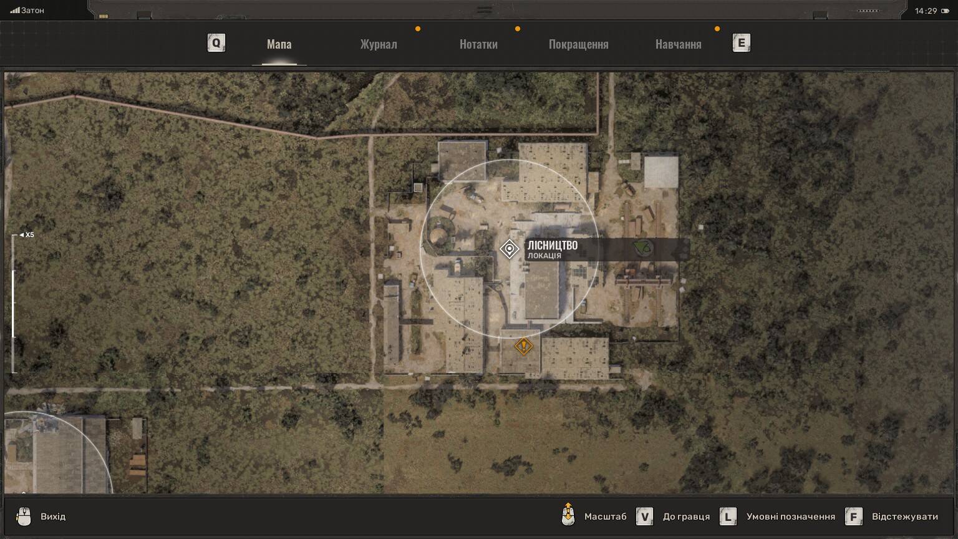Click the E next-tab key icon
The height and width of the screenshot is (539, 958).
[741, 43]
